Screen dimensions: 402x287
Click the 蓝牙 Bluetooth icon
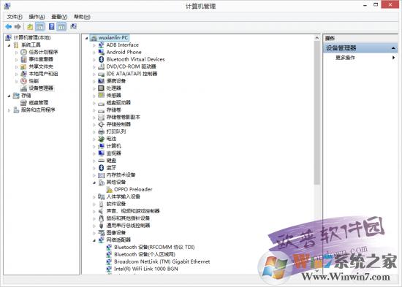[x=102, y=167]
